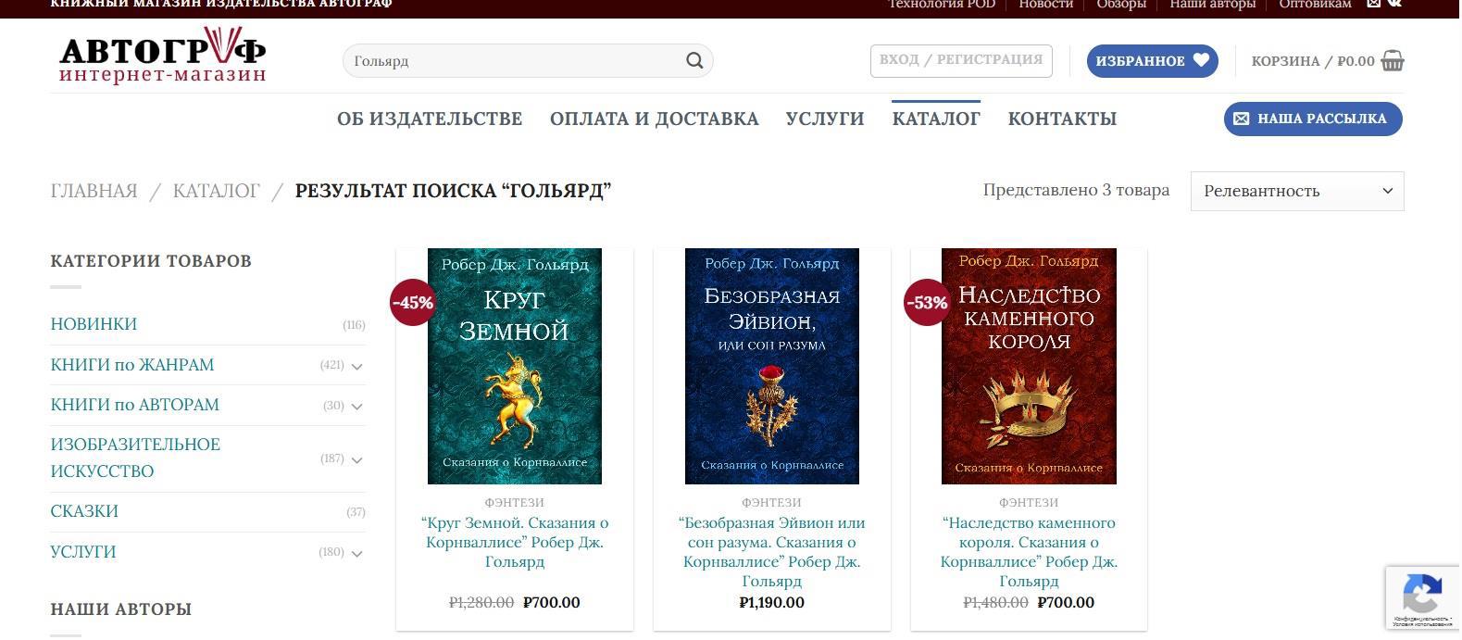Click the -45% discount badge
Screen dimensions: 1462x640
pos(412,302)
